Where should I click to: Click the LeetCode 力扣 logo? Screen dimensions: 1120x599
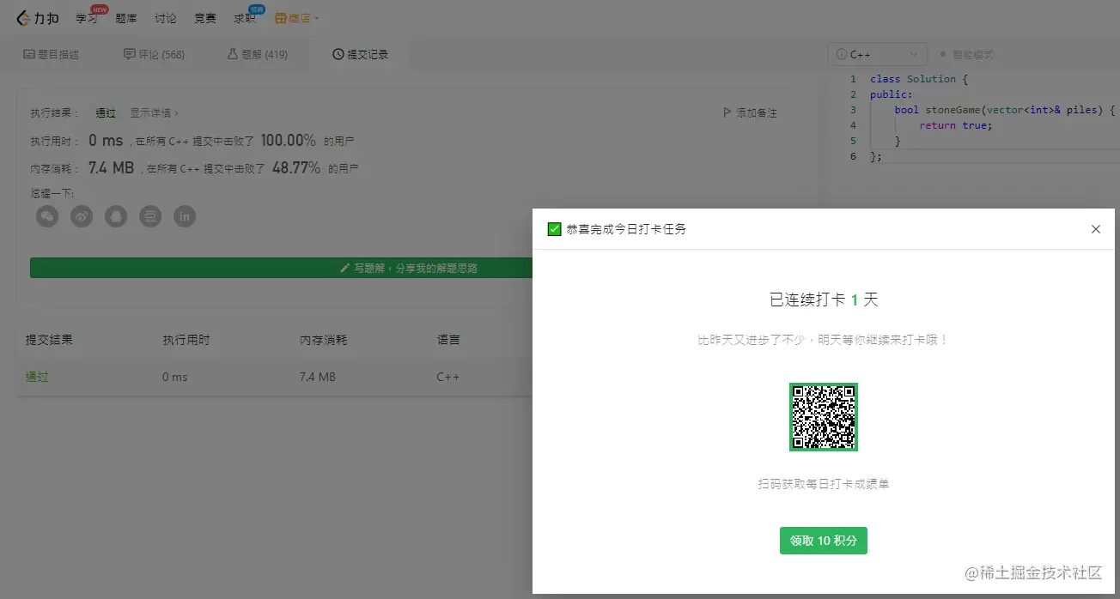pyautogui.click(x=38, y=18)
